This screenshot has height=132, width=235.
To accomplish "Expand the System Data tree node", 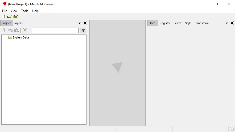I will [x=5, y=37].
